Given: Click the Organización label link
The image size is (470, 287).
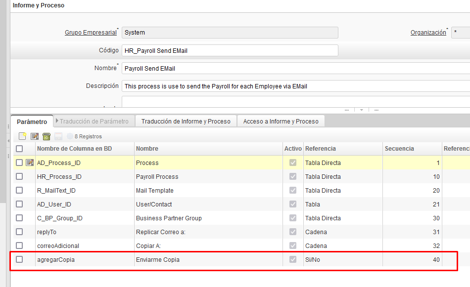Looking at the screenshot, I should [428, 33].
